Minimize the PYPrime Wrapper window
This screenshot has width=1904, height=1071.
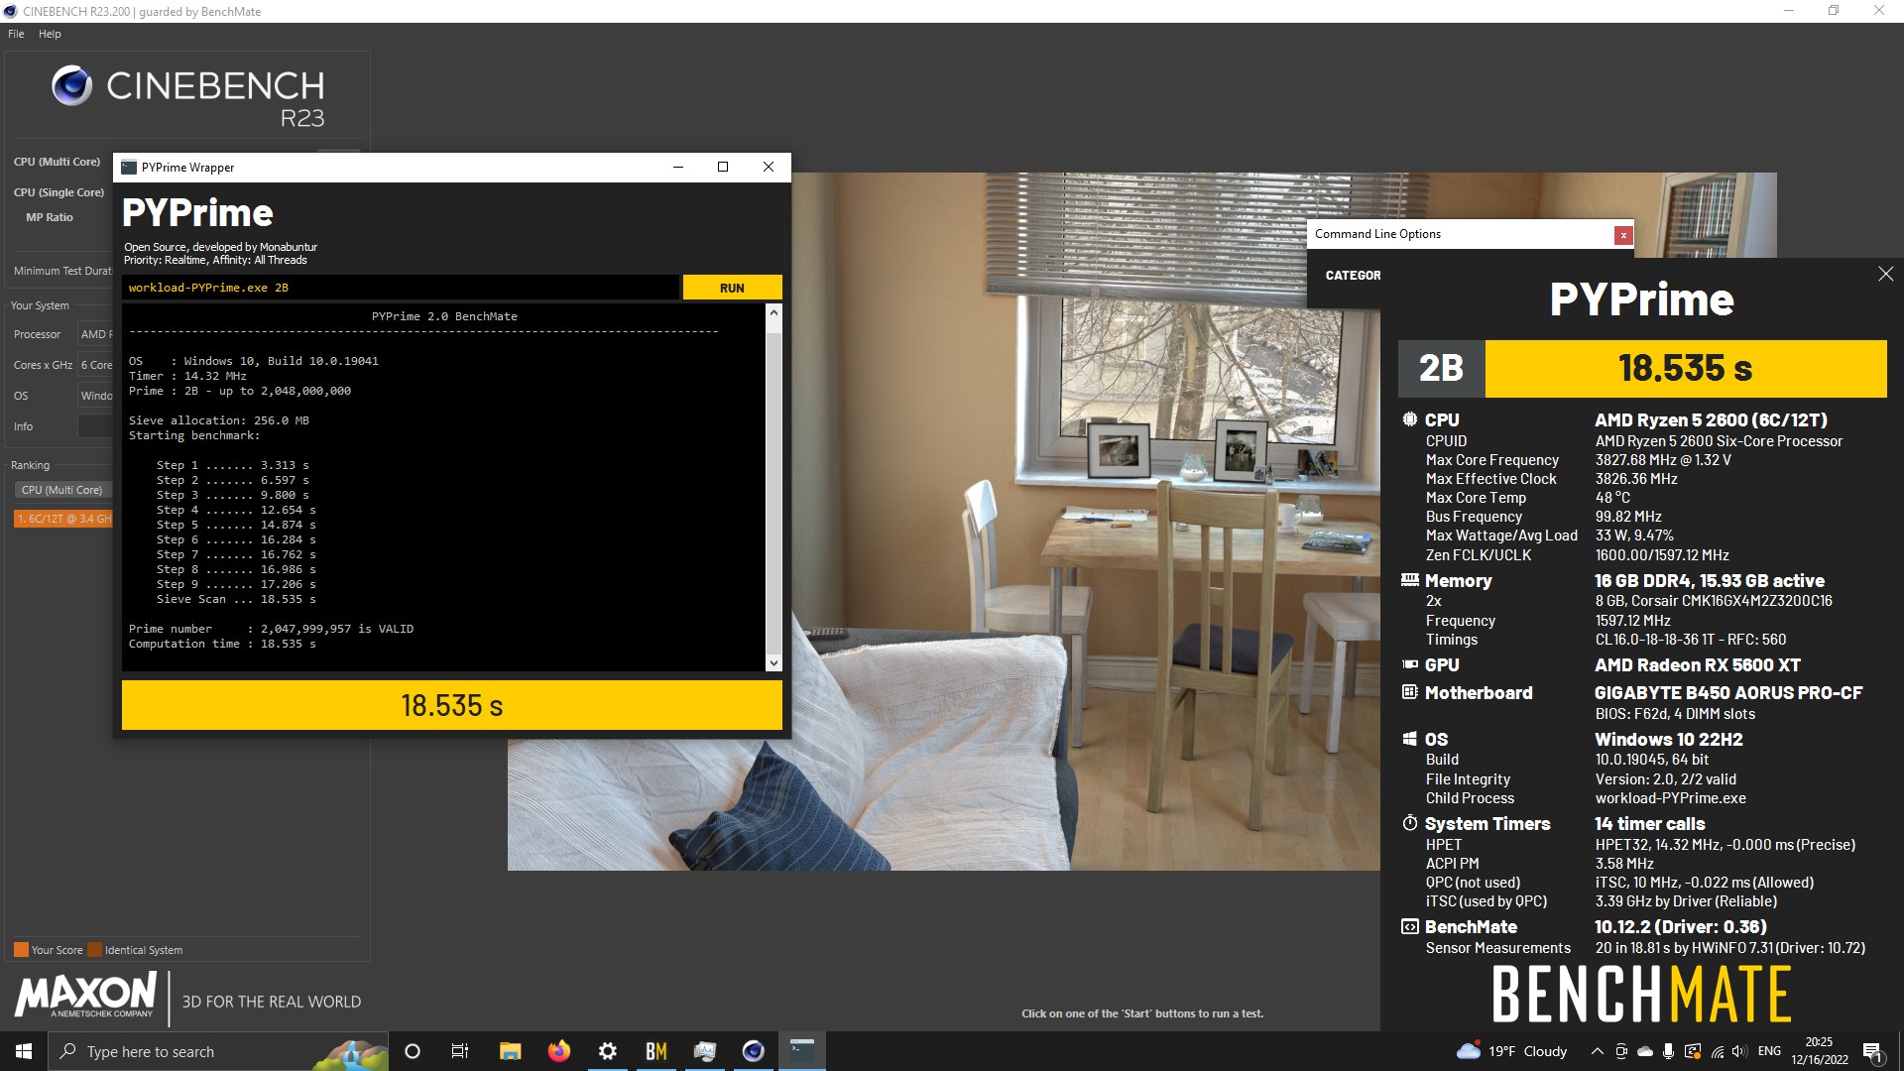(x=678, y=167)
